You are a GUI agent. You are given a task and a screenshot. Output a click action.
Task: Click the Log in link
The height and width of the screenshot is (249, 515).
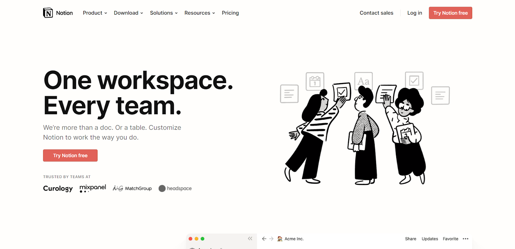(x=415, y=13)
